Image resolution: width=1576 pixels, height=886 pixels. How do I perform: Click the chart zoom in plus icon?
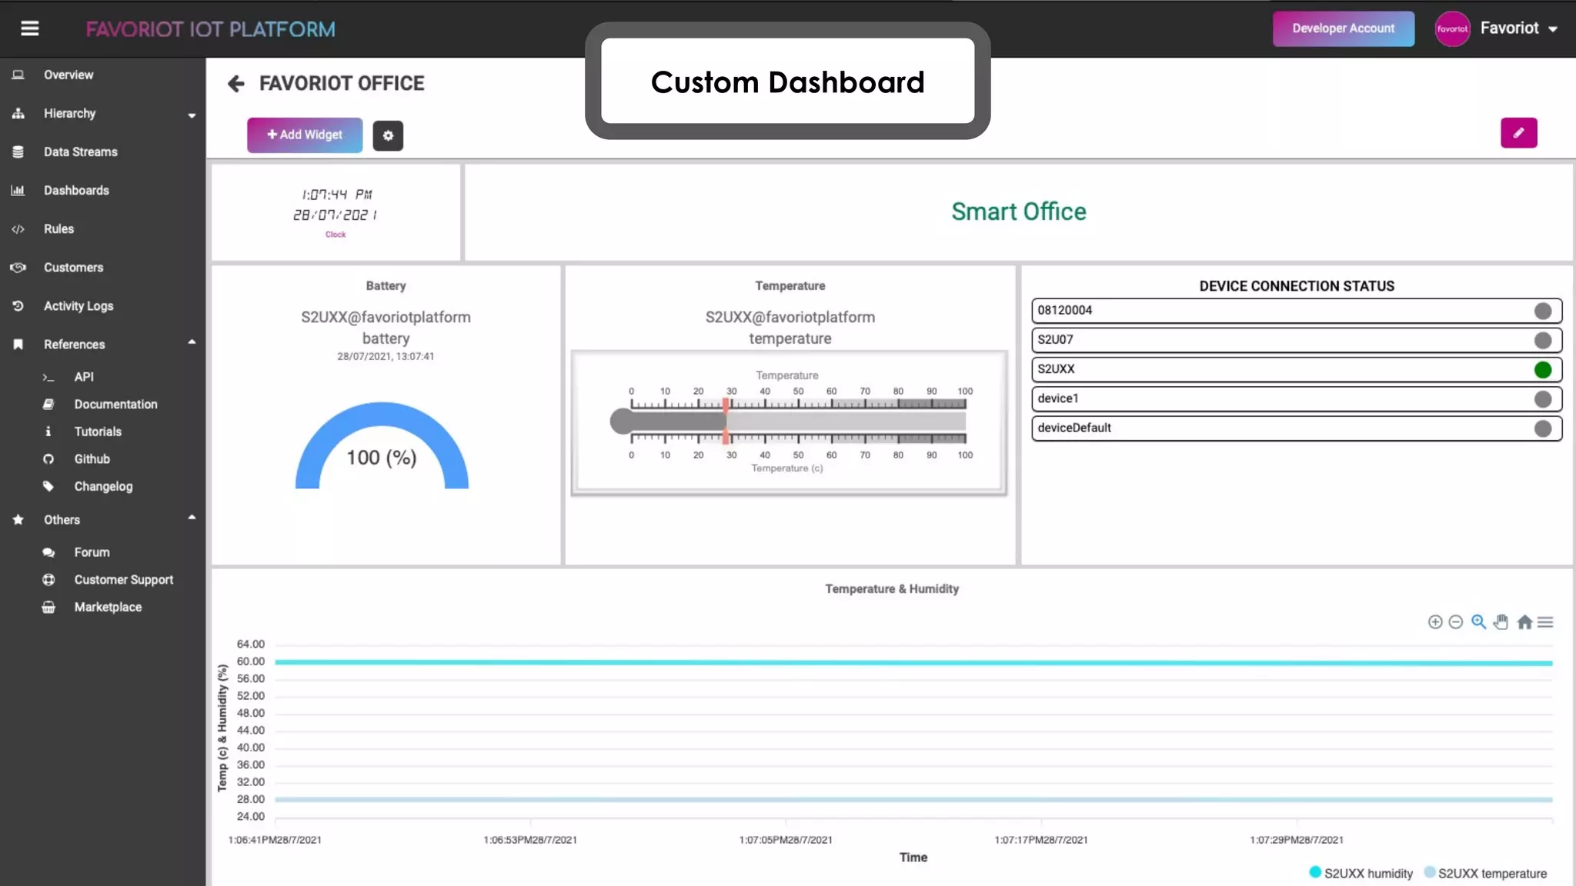(x=1435, y=621)
